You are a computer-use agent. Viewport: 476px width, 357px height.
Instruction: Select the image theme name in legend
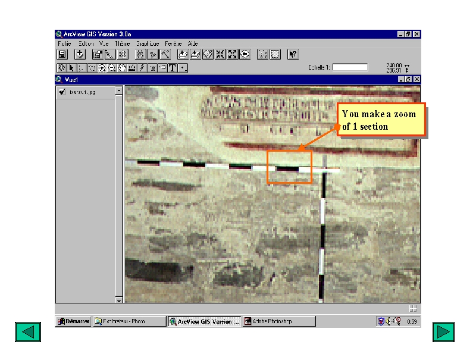coord(83,92)
